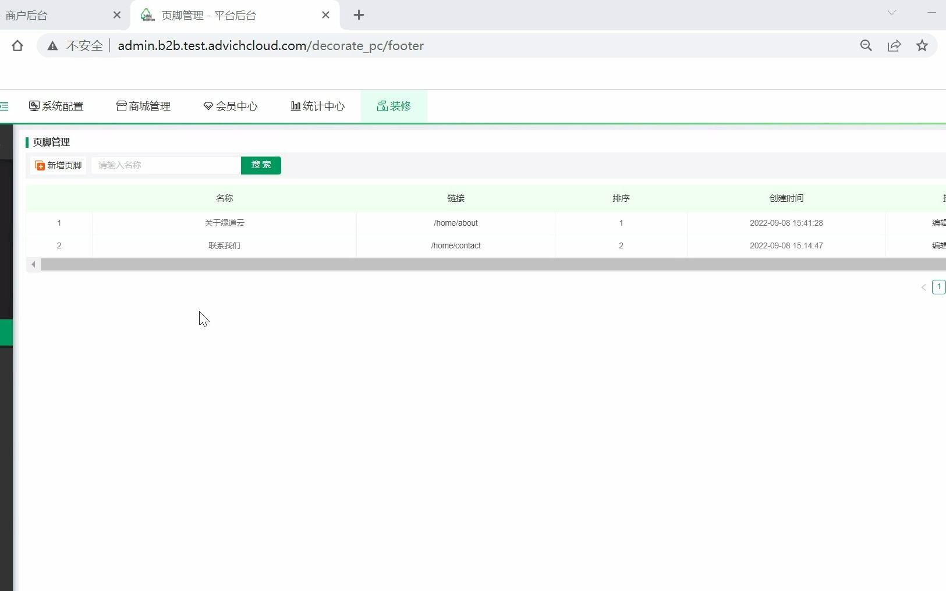
Task: Close the 页脚管理 browser tab
Action: tap(325, 15)
